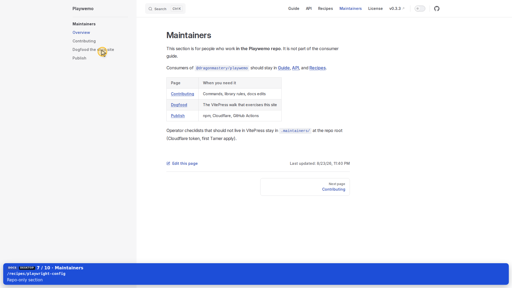Follow the Recipes link in the paragraph

[317, 68]
